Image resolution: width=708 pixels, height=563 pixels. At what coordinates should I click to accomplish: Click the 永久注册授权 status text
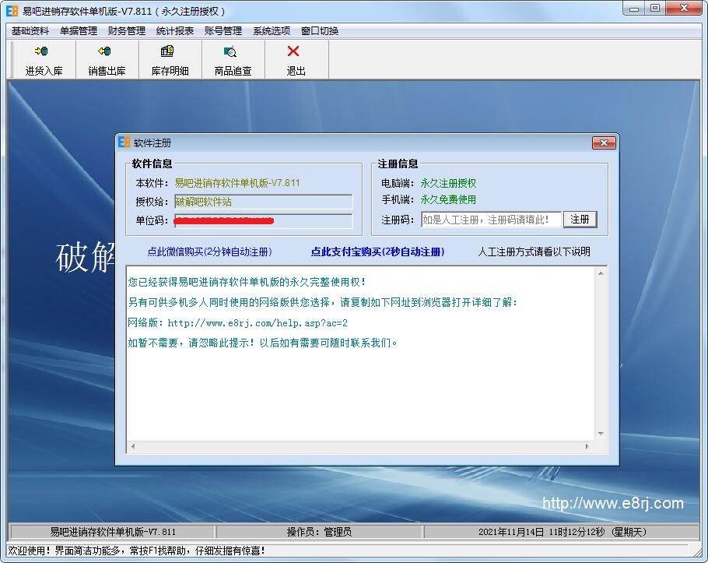[448, 183]
